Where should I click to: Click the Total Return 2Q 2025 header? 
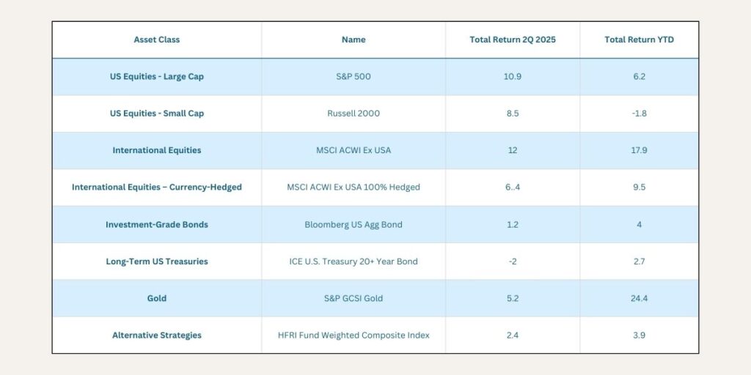[x=513, y=40]
